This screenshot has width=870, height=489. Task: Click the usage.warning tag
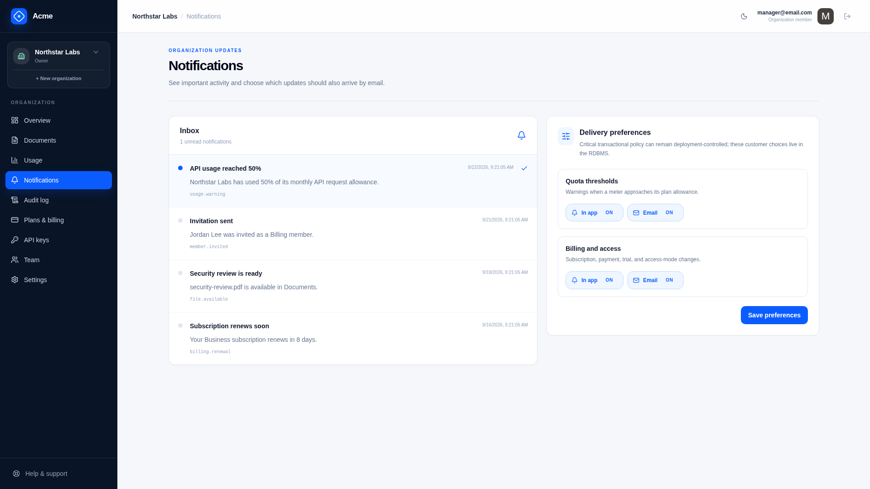click(208, 194)
